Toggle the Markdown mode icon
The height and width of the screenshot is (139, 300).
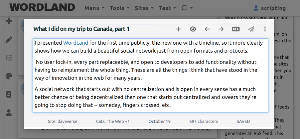[x=236, y=29]
